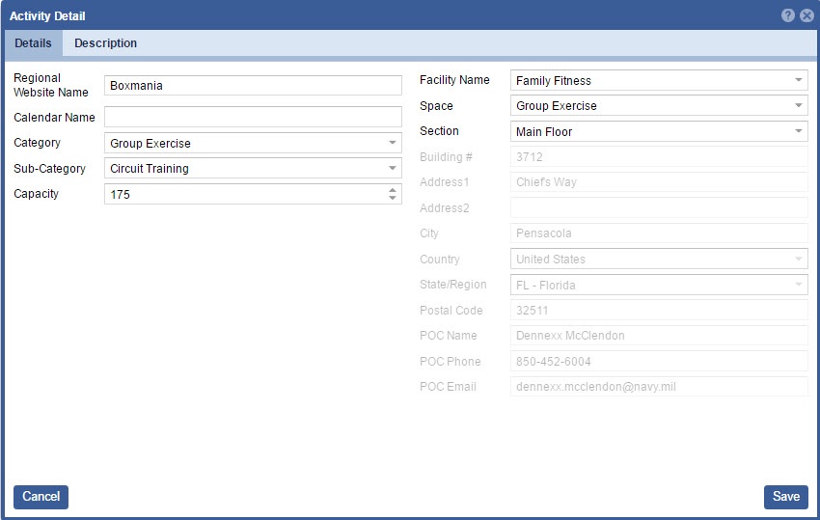Click the Building # field
Viewport: 820px width, 520px height.
[658, 157]
